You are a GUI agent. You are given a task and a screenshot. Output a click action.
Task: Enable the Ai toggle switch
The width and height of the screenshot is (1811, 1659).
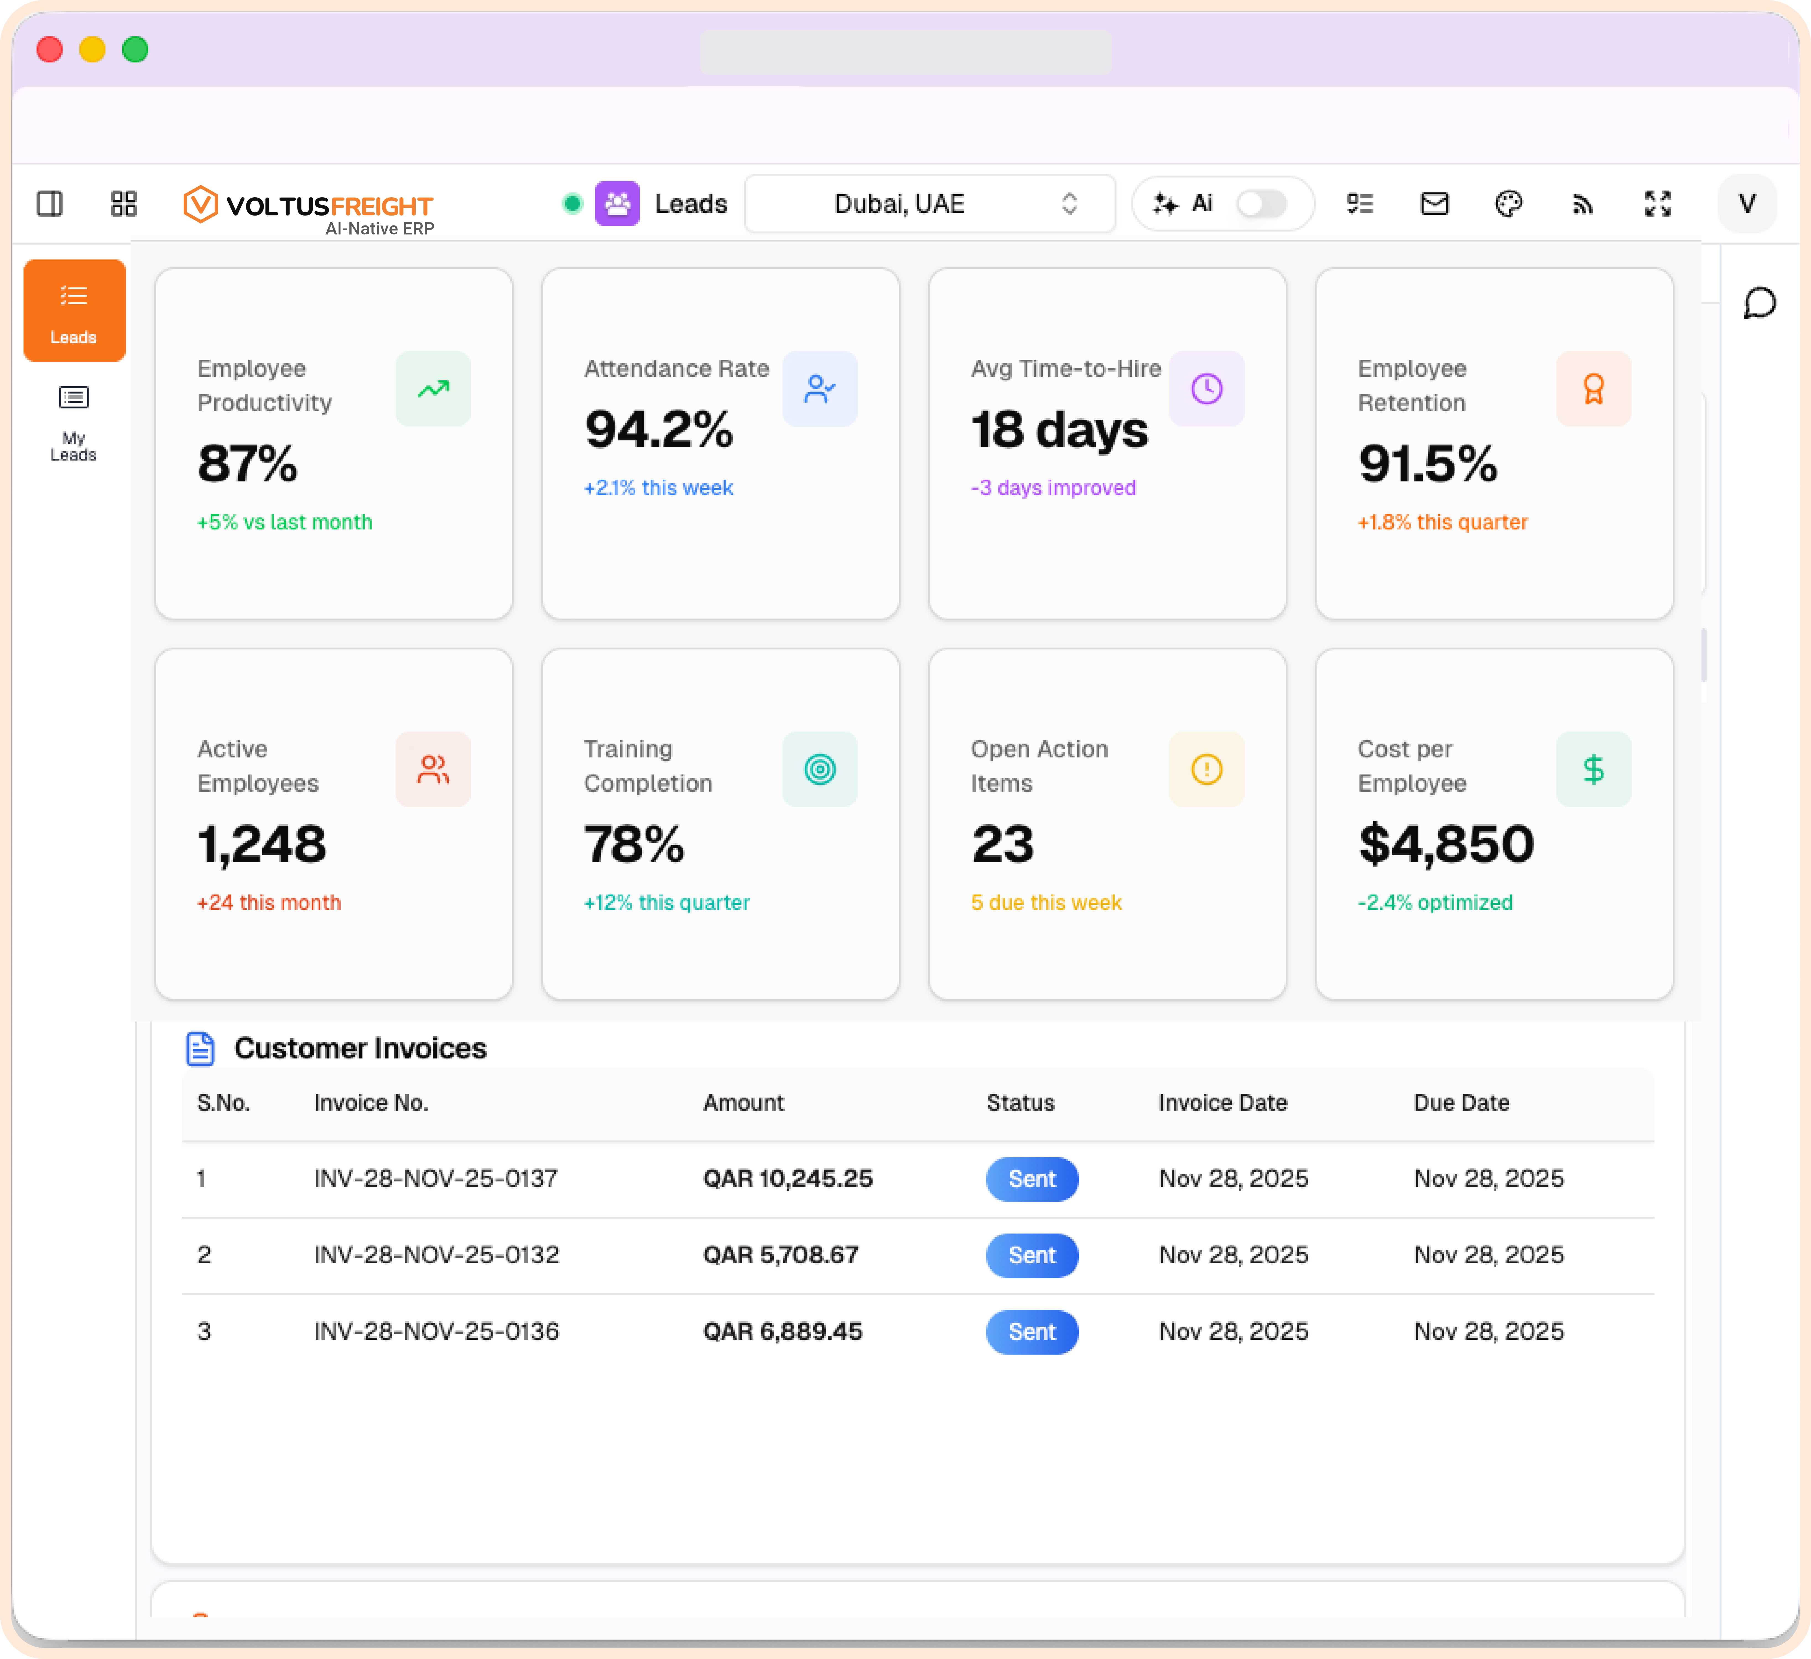1261,204
